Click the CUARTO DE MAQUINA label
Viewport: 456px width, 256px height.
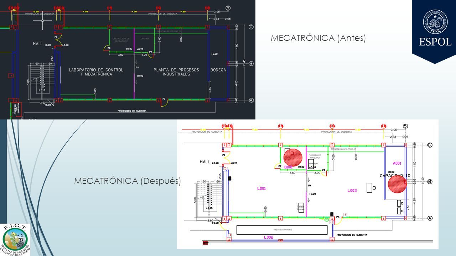(x=315, y=156)
